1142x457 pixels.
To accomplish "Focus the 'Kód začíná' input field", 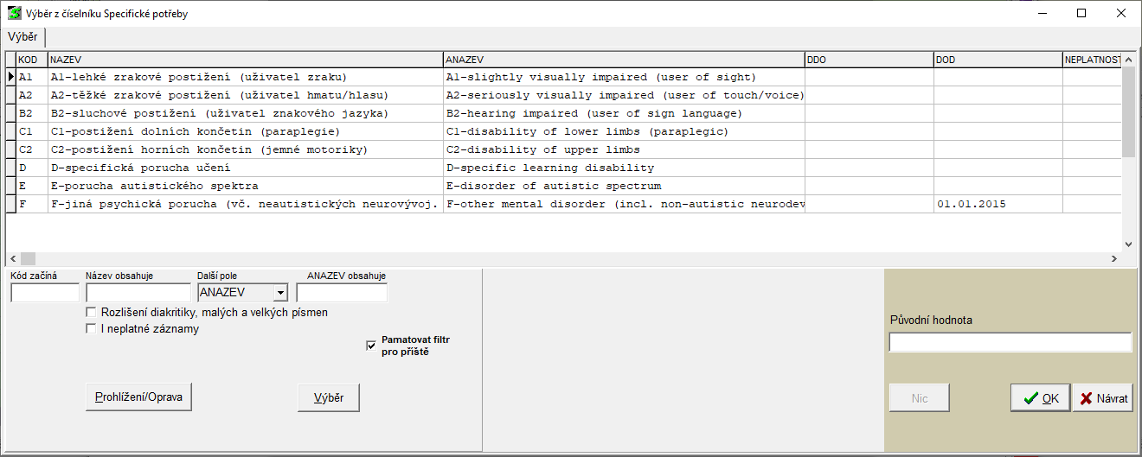I will click(44, 293).
